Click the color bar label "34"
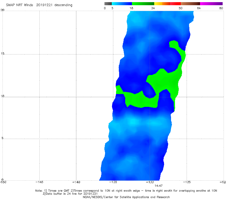Image resolution: width=226 pixels, height=199 pixels. [x=153, y=8]
